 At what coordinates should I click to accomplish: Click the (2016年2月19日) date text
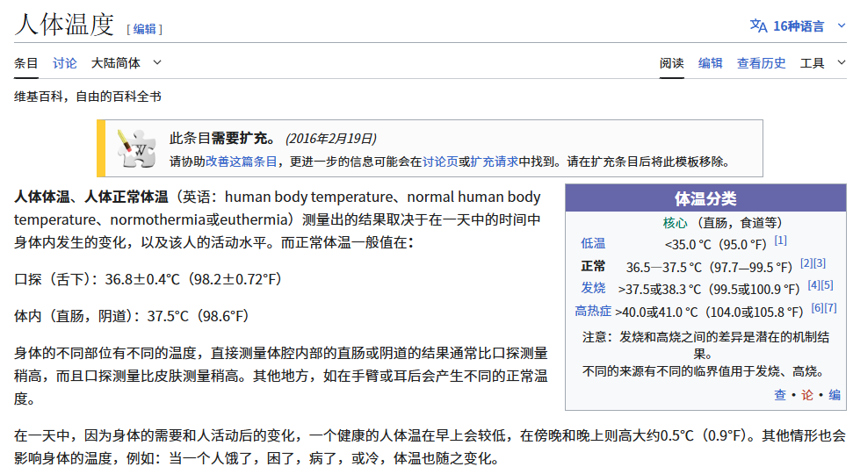point(331,139)
